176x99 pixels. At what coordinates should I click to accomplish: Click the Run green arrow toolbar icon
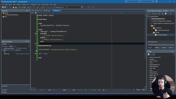click(34, 7)
